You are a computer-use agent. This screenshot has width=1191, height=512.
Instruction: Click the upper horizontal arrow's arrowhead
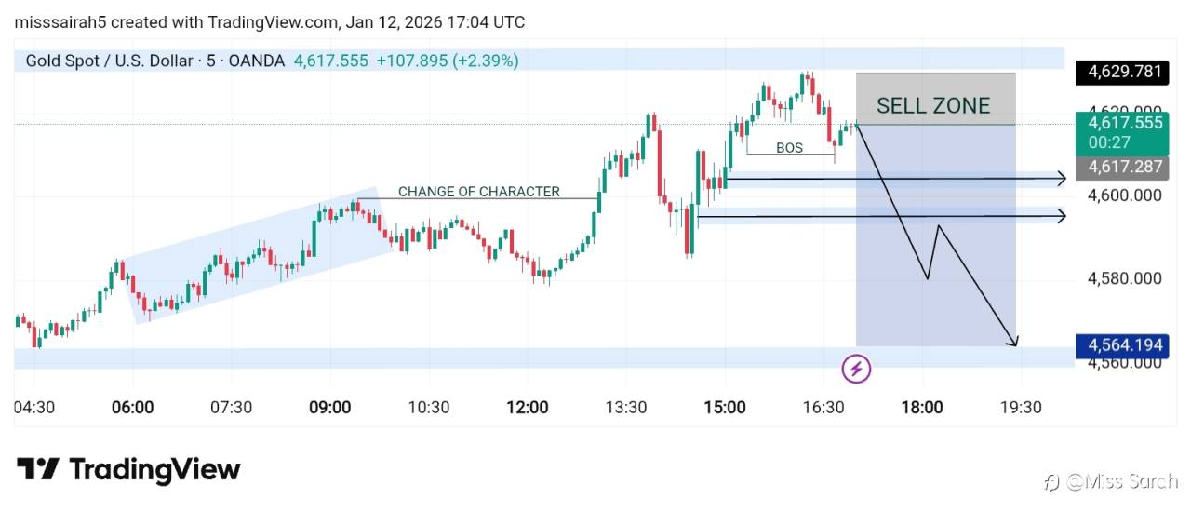[1061, 178]
